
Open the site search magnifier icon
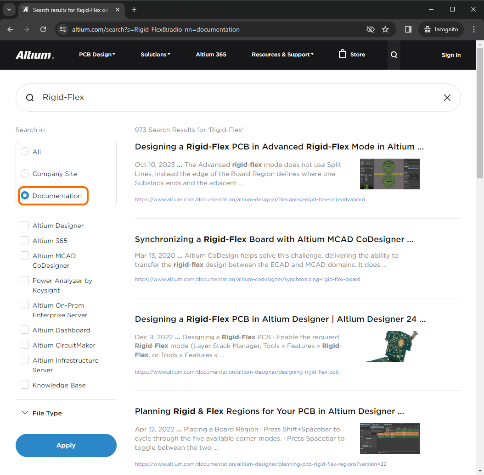pyautogui.click(x=394, y=55)
